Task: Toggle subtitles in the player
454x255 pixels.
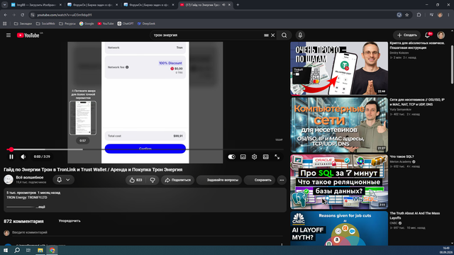Action: click(243, 157)
